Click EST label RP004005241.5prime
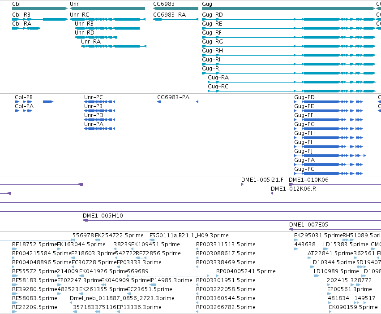The width and height of the screenshot is (381, 314). [246, 271]
